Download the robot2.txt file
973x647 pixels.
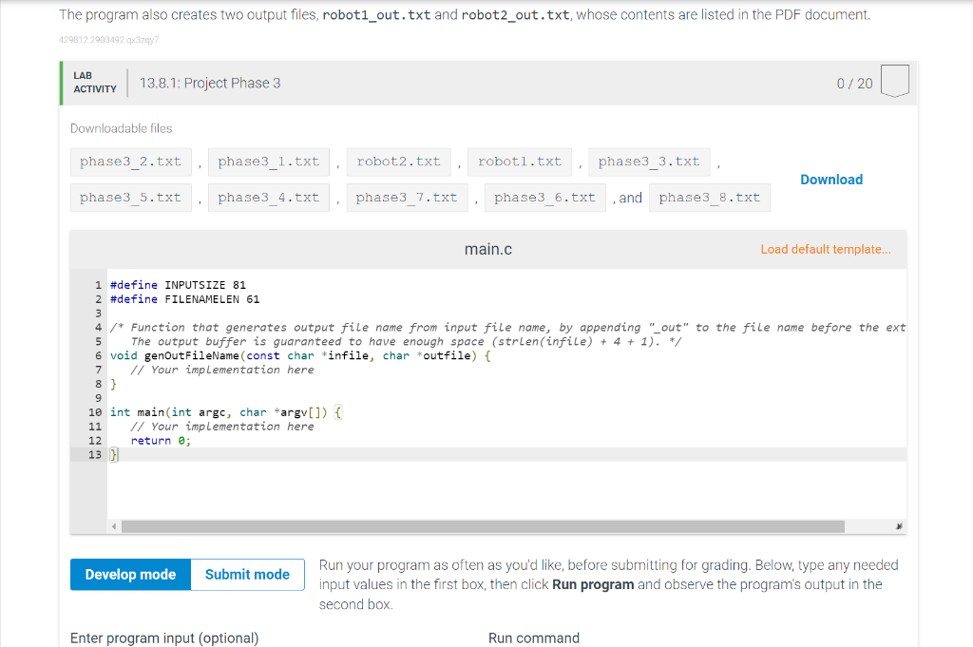[398, 162]
